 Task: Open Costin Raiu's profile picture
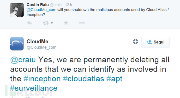pyautogui.click(x=17, y=10)
